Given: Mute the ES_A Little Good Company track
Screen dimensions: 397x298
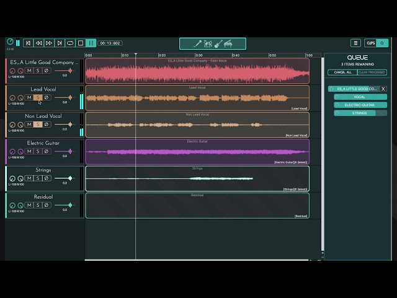Looking at the screenshot, I should tap(29, 71).
